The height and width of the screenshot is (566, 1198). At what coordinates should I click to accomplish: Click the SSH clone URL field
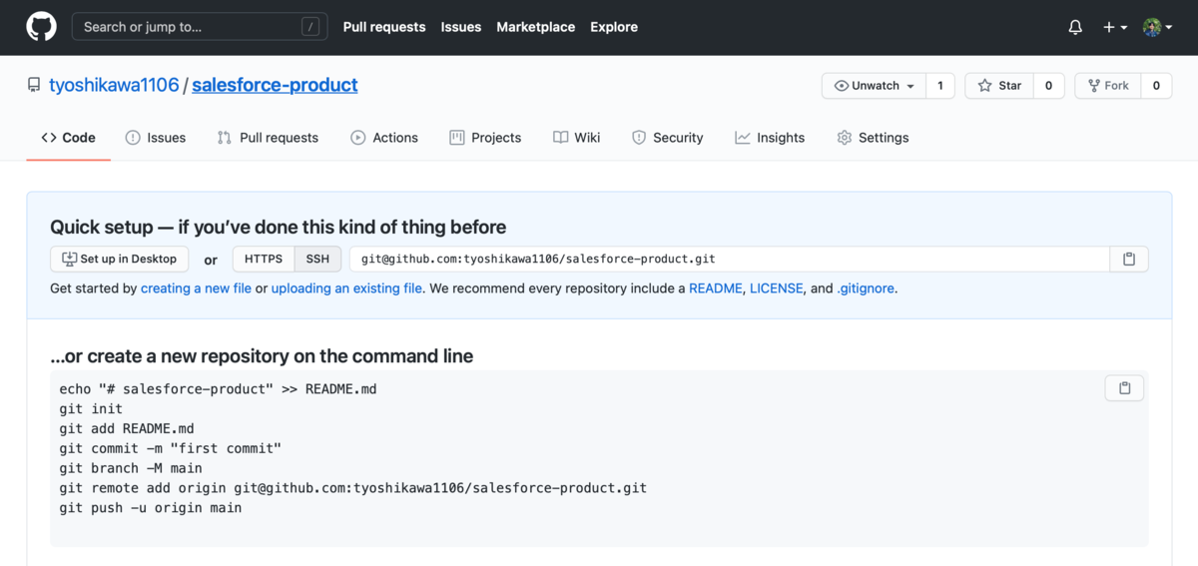coord(730,259)
